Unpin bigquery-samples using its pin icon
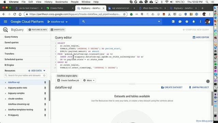Screen dimensions: 218x123 tap(45, 93)
